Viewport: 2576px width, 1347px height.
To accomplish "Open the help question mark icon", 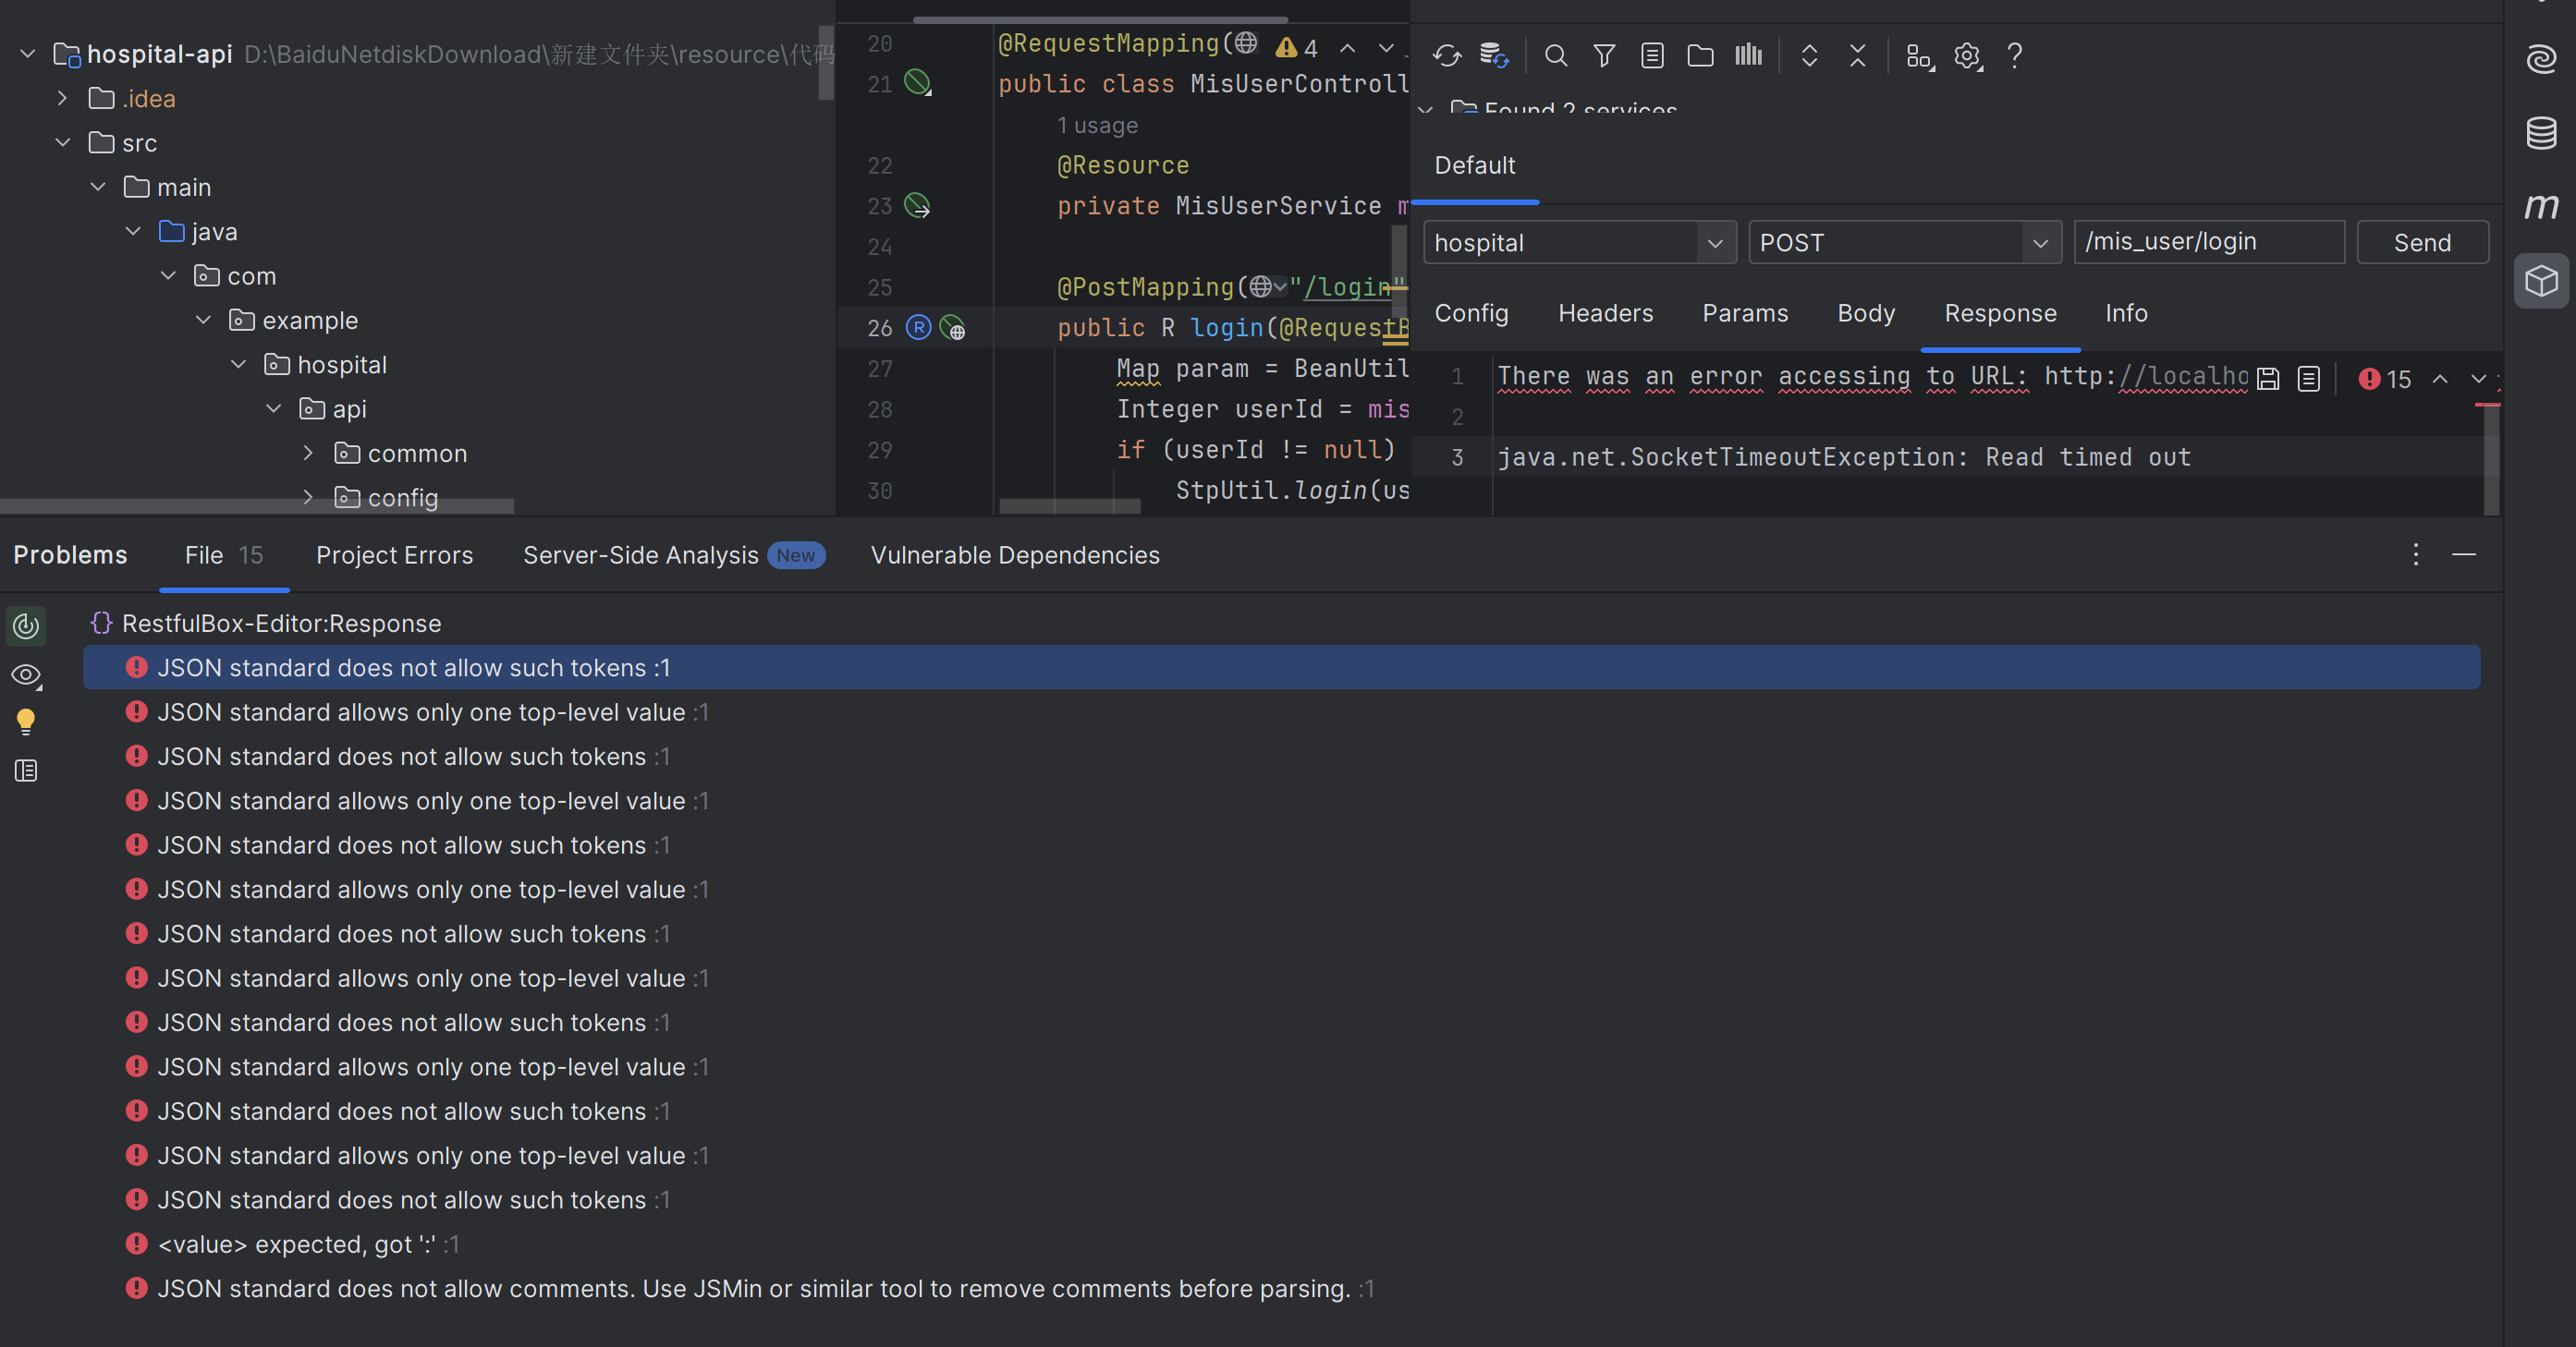I will pyautogui.click(x=2015, y=56).
